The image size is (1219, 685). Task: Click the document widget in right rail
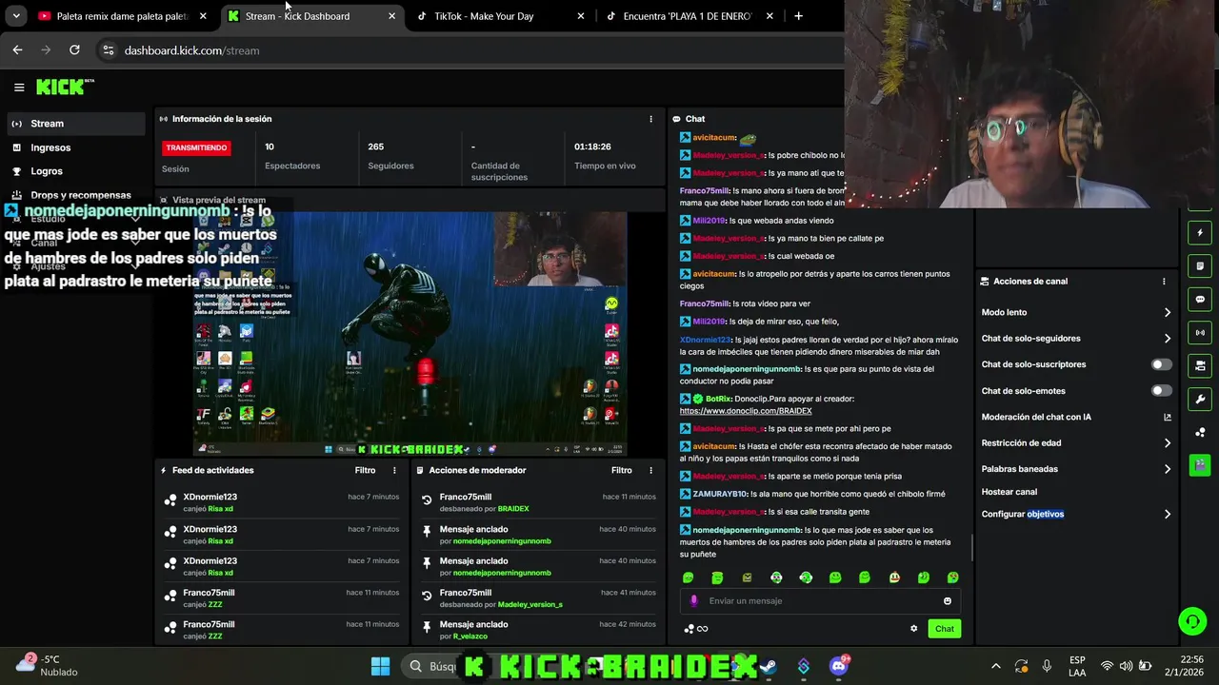pos(1200,265)
